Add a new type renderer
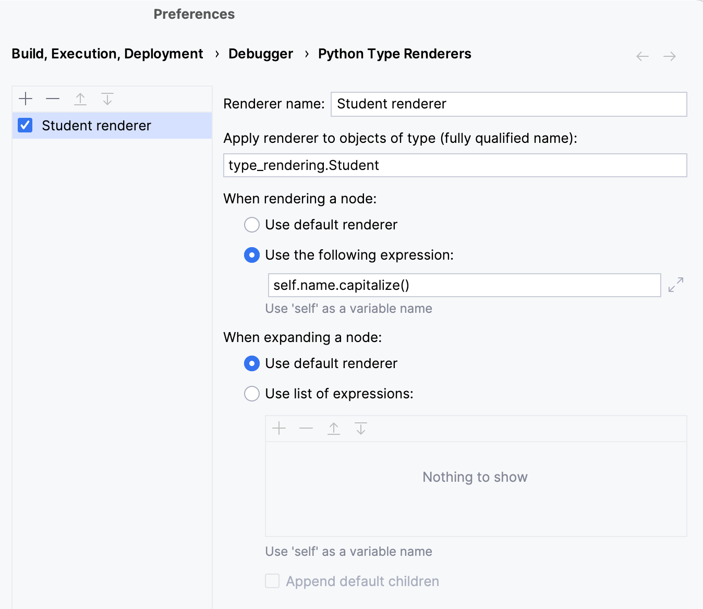Image resolution: width=703 pixels, height=609 pixels. (25, 99)
